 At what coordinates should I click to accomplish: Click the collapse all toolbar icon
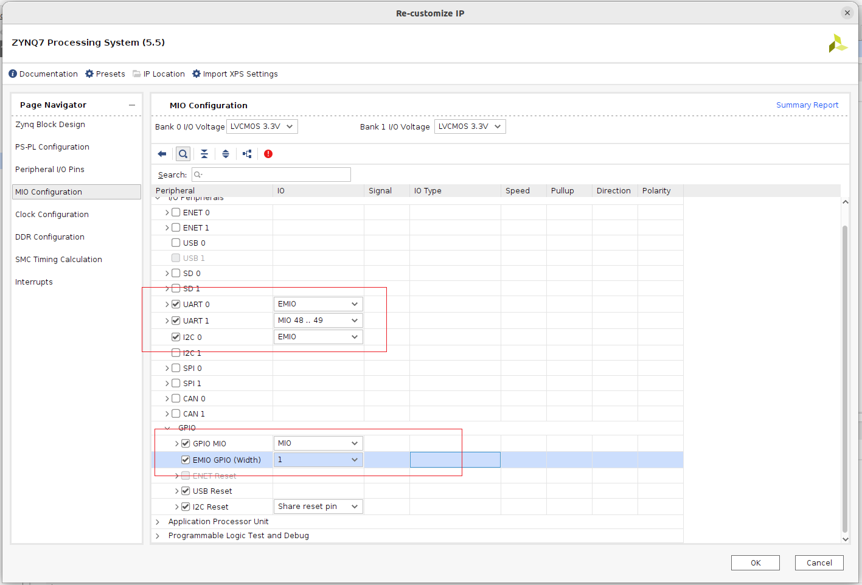click(204, 154)
